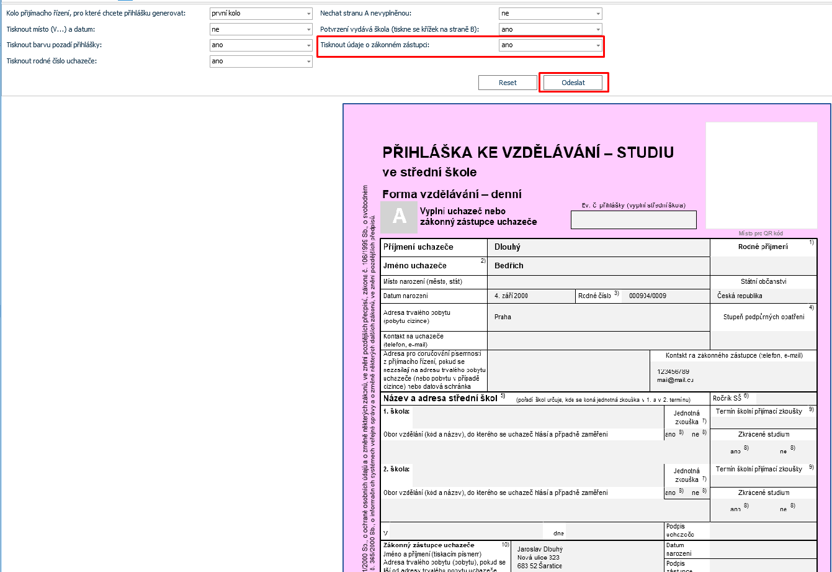Click the 'Ev. č. přihlášky' empty field
The image size is (832, 572).
click(633, 220)
